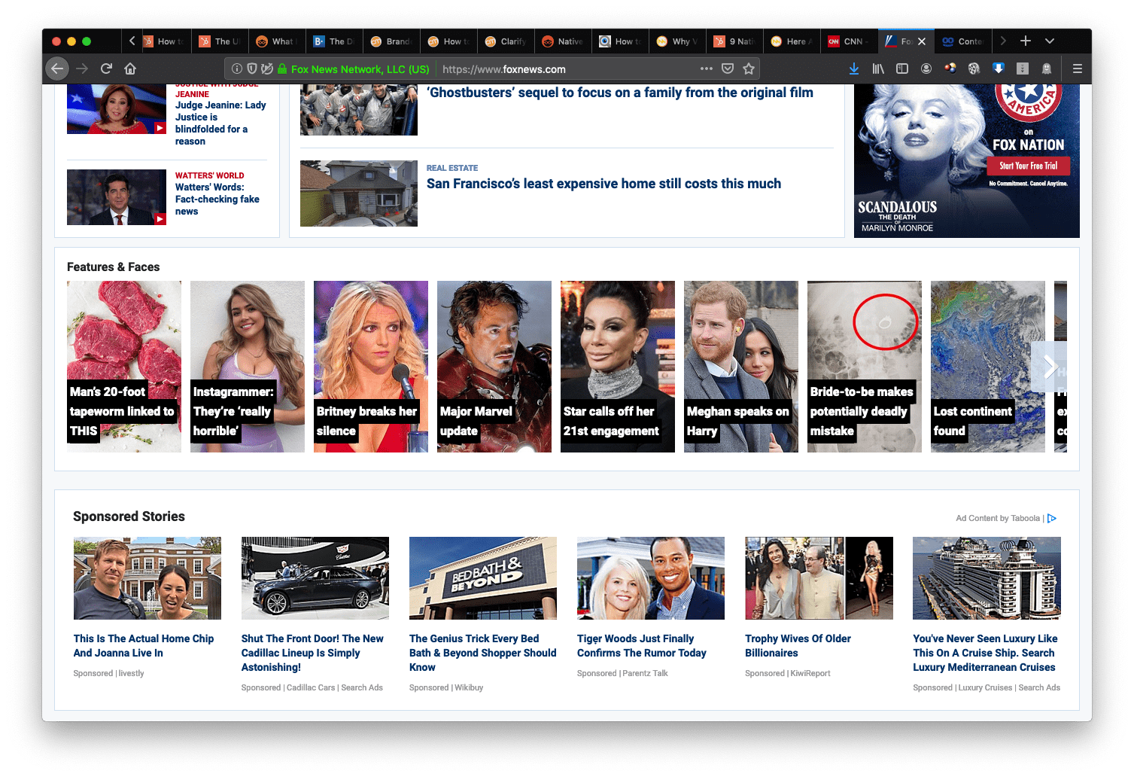
Task: Click the film reel extension icon
Action: pos(974,69)
